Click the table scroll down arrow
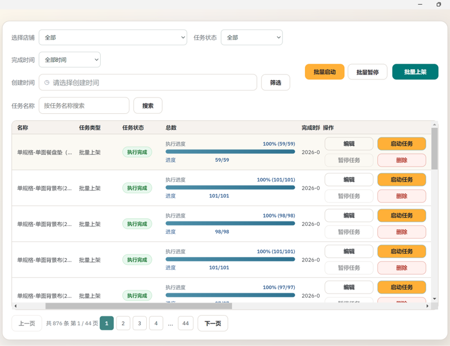Viewport: 450px width, 346px height. point(434,299)
